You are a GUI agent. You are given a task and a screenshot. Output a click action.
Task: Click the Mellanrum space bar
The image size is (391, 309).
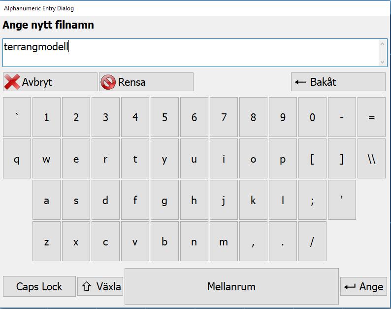click(231, 286)
